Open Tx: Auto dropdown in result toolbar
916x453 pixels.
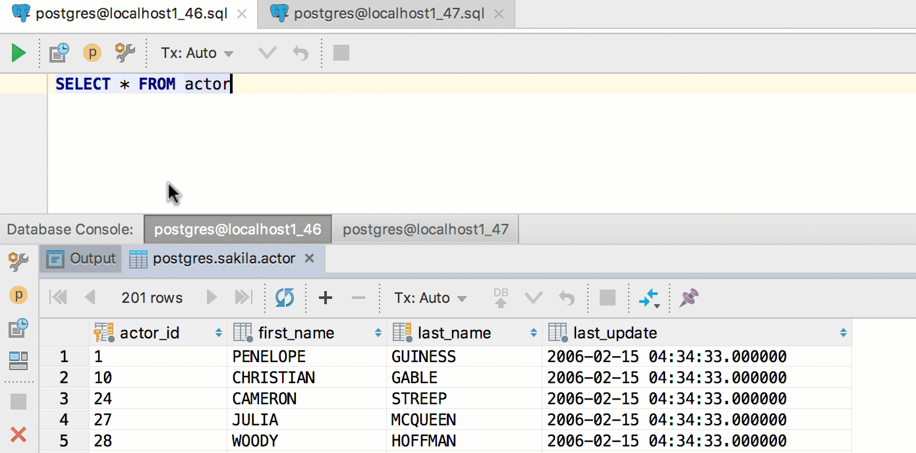430,298
